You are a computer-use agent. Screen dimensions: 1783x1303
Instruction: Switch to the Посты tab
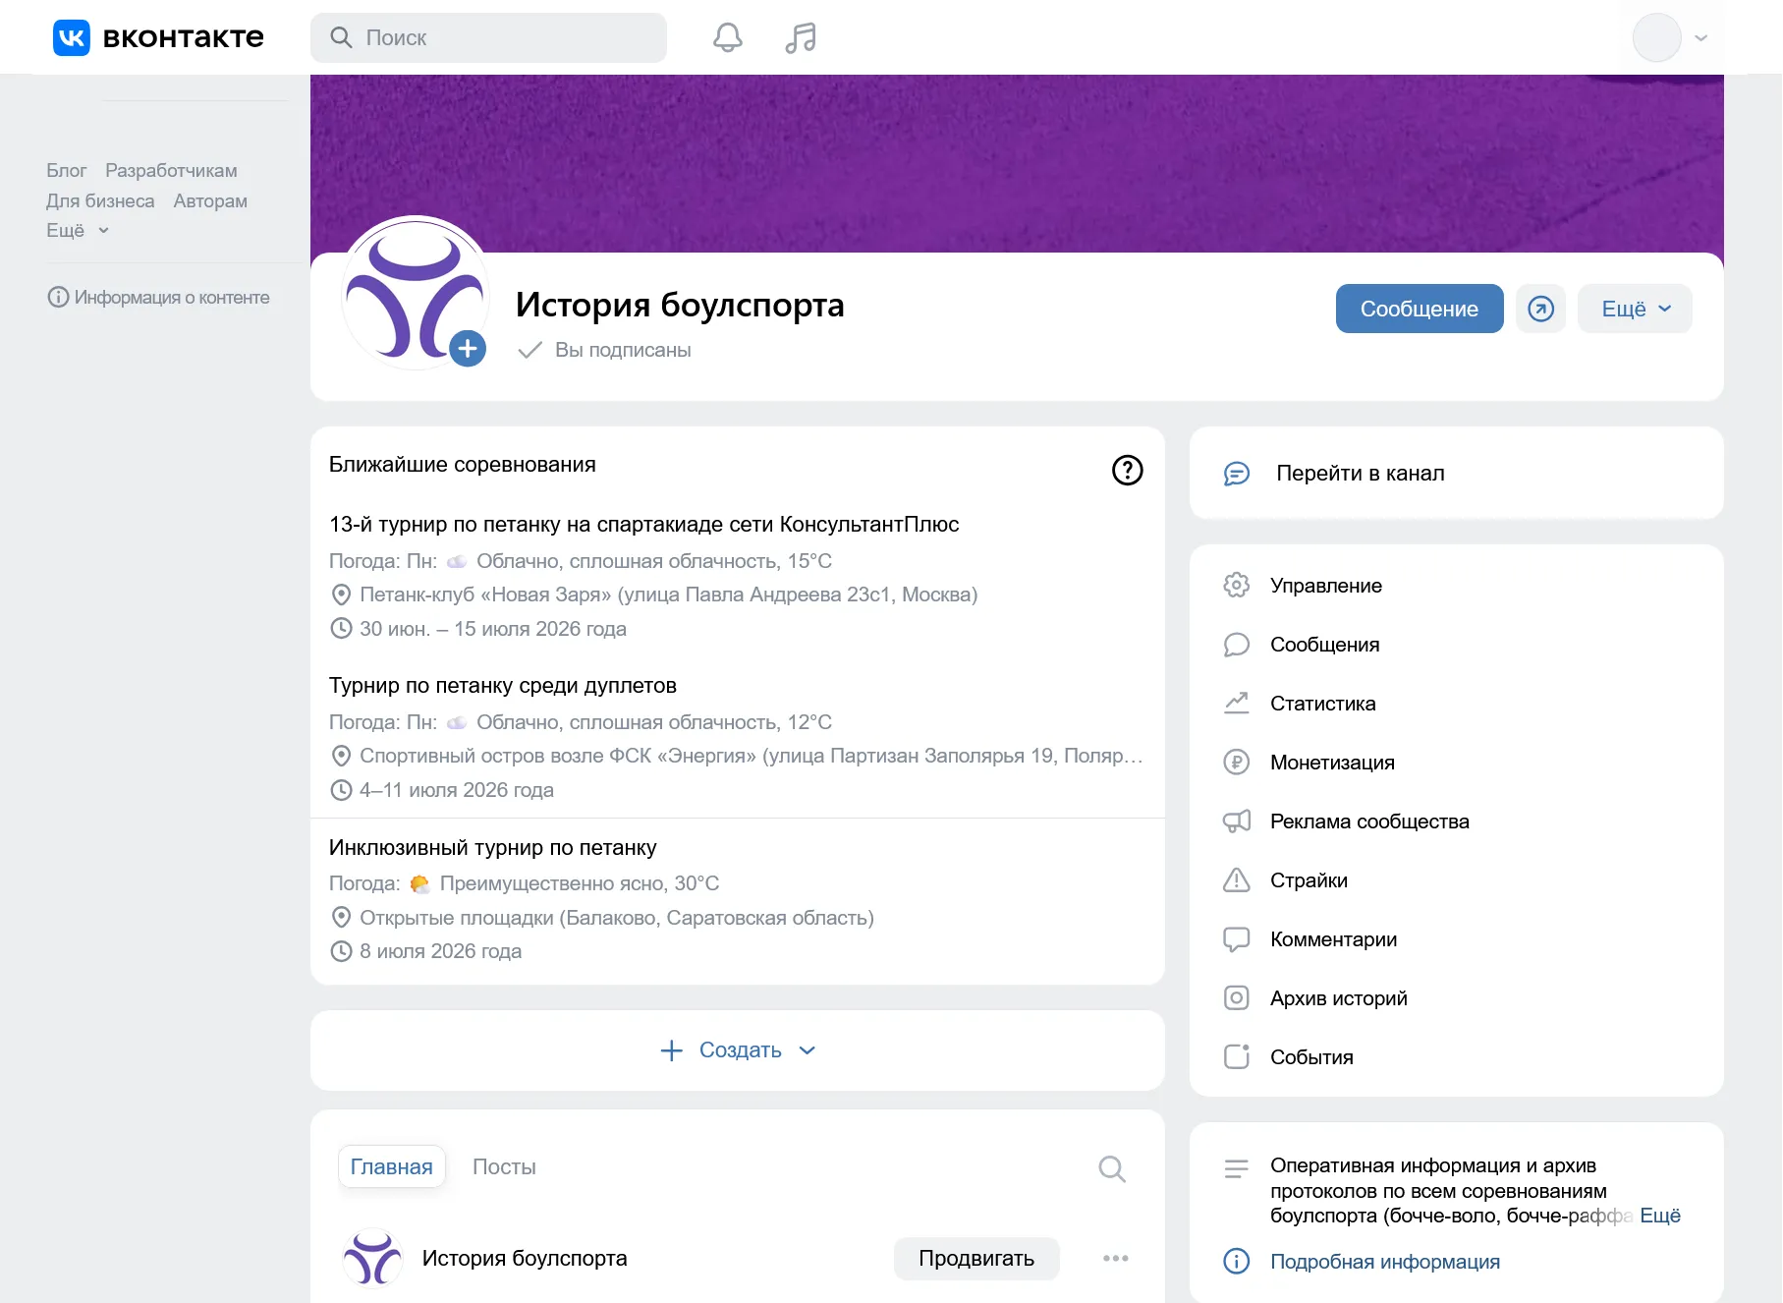tap(504, 1167)
